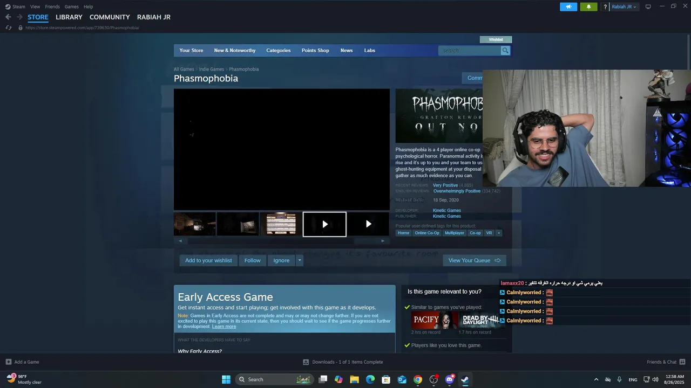Screen dimensions: 691x388
Task: Click the thumbnail strip scrollbar
Action: point(281,241)
